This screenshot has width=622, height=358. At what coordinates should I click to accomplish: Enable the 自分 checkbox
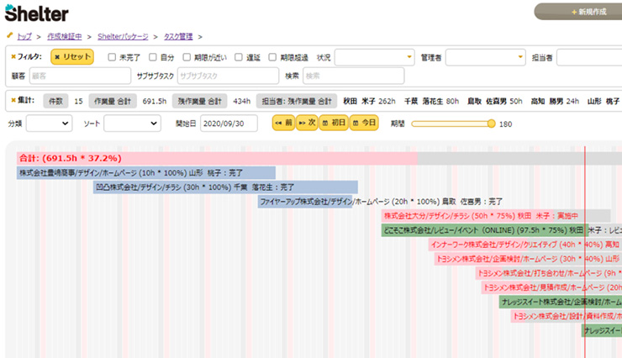153,57
